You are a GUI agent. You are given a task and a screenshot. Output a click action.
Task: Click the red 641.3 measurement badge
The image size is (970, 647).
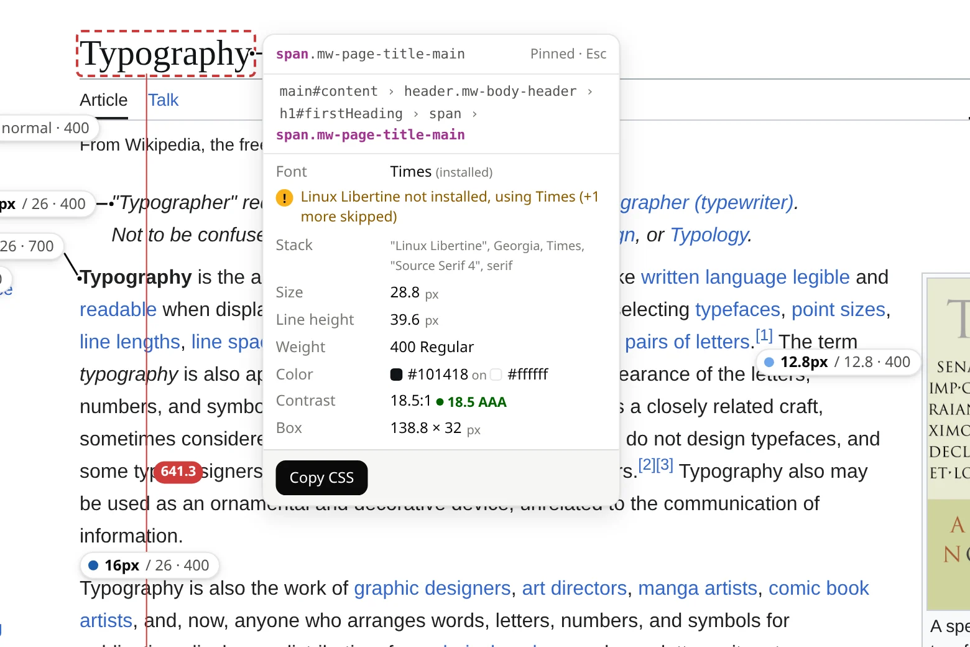[x=178, y=472]
